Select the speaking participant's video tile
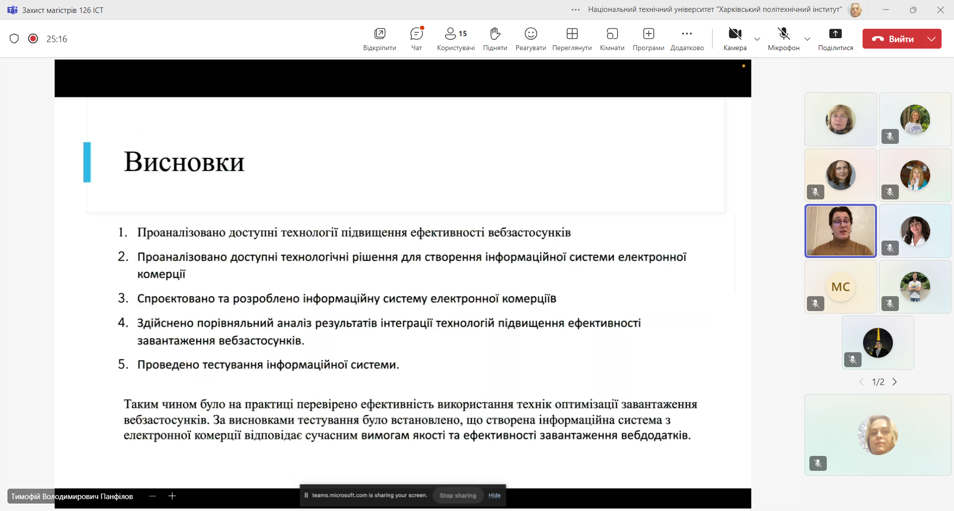 [841, 231]
